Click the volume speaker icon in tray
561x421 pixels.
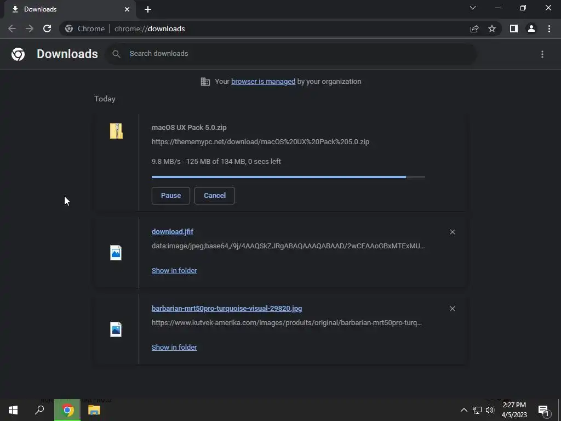pos(490,410)
